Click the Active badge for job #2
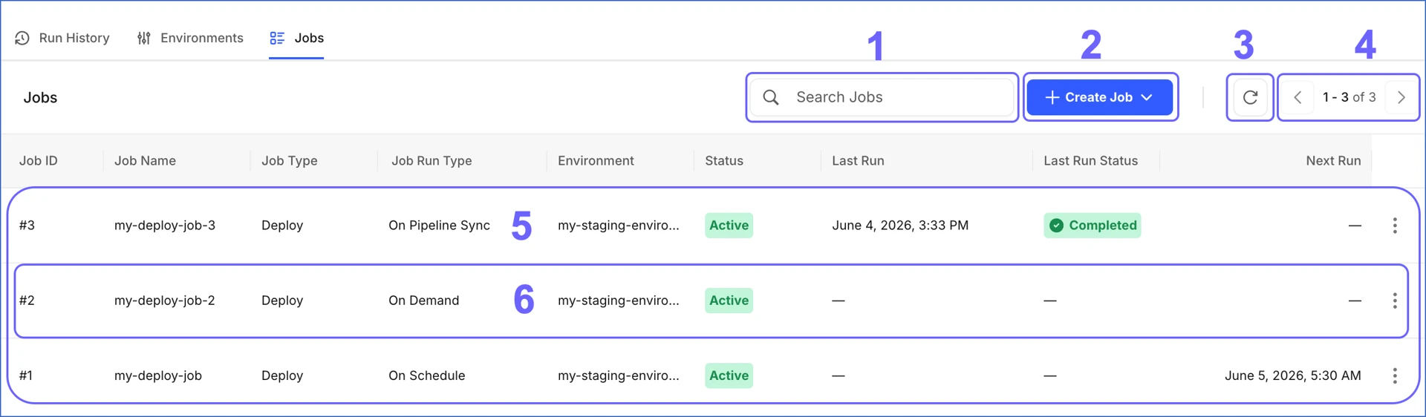The image size is (1426, 417). [729, 301]
